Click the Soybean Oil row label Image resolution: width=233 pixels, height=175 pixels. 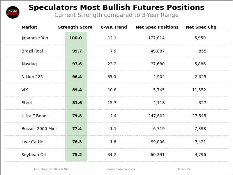33,155
